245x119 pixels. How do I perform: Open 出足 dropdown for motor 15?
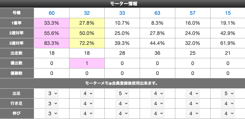[x=228, y=93]
